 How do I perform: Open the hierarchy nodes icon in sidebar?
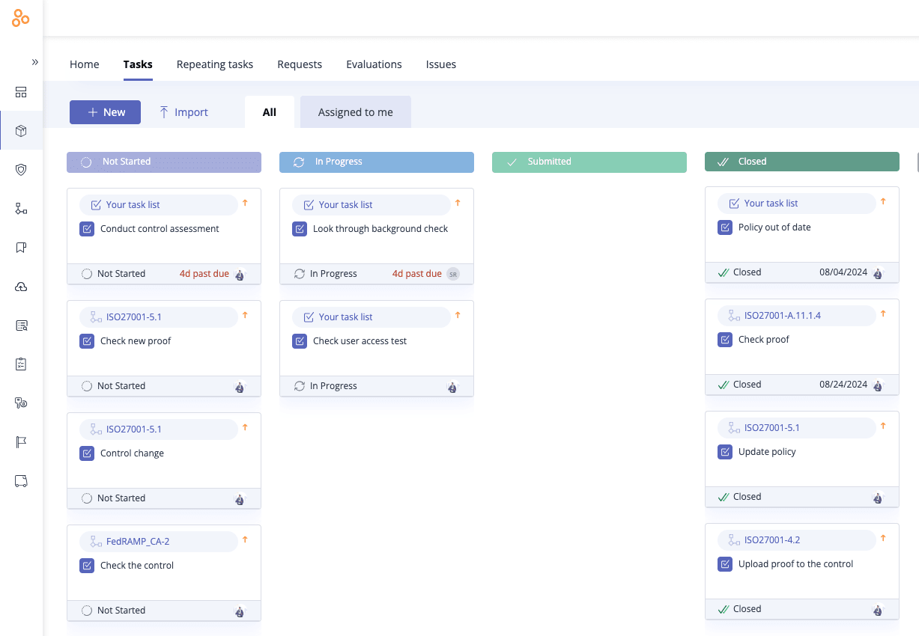pyautogui.click(x=21, y=209)
